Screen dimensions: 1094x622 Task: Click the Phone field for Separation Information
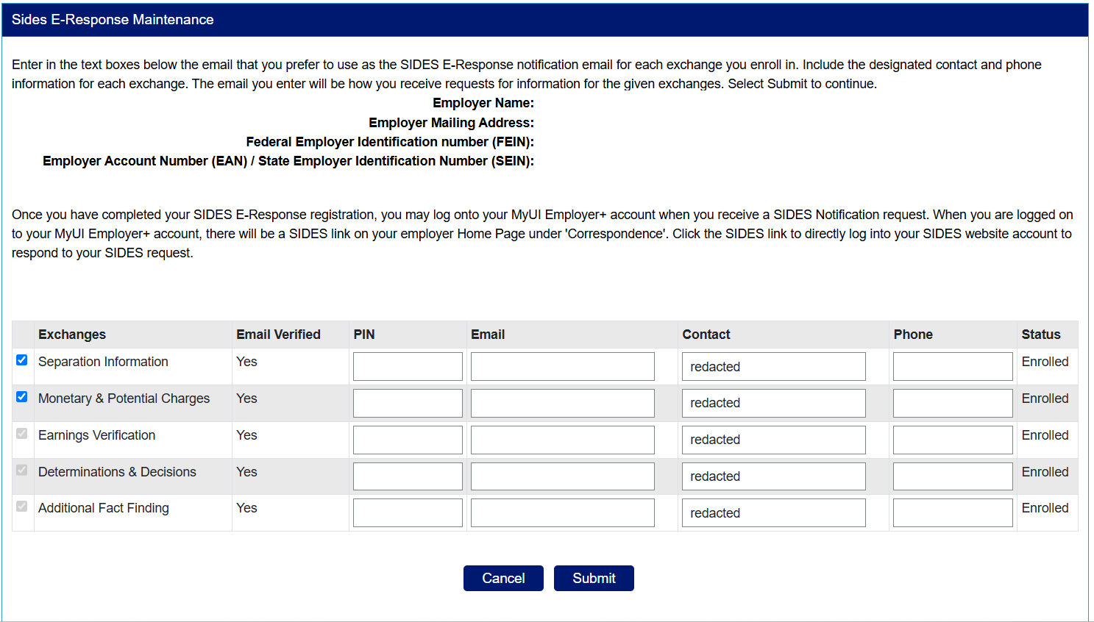point(952,366)
